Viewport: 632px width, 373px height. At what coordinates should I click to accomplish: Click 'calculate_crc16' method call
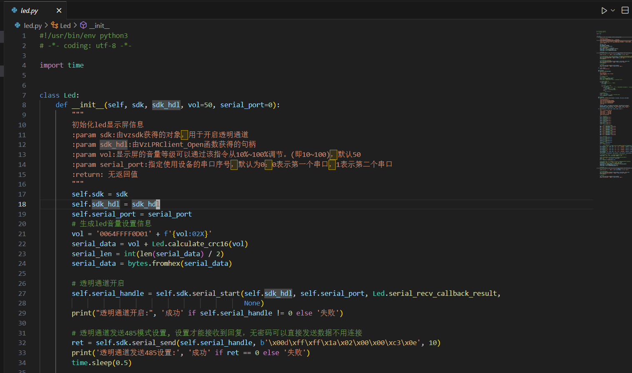click(x=198, y=244)
